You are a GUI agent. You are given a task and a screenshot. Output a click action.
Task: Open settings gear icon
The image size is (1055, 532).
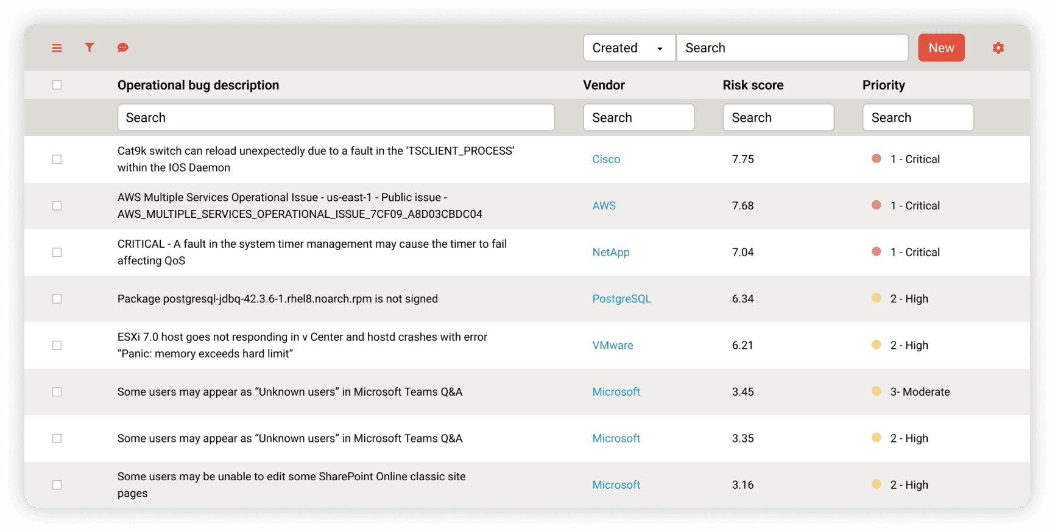pyautogui.click(x=998, y=47)
